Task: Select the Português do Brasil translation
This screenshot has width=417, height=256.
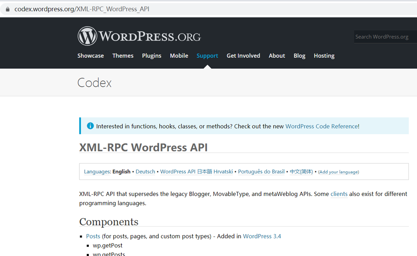Action: [x=261, y=172]
